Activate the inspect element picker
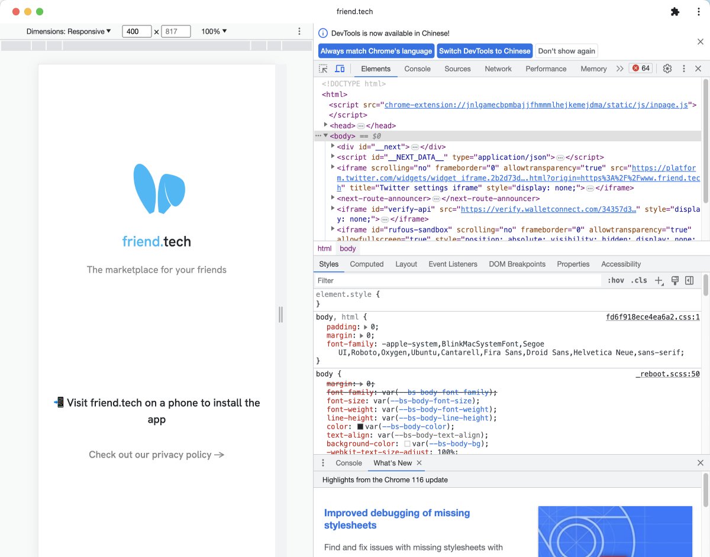This screenshot has width=710, height=557. pos(324,69)
